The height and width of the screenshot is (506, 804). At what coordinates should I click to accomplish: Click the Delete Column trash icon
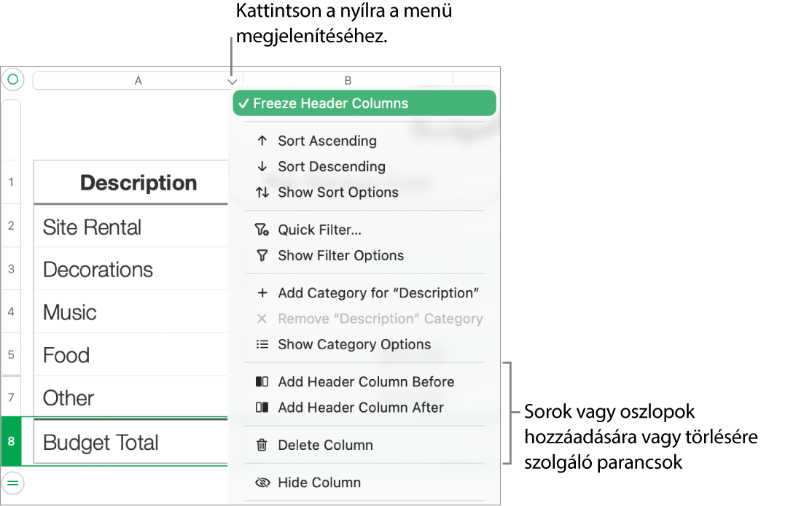tap(262, 445)
